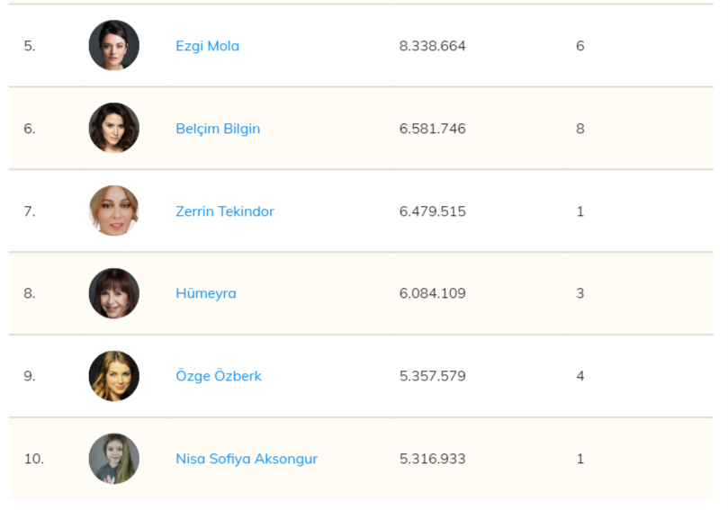
Task: Click the Belçim Bilgin name link
Action: (218, 129)
